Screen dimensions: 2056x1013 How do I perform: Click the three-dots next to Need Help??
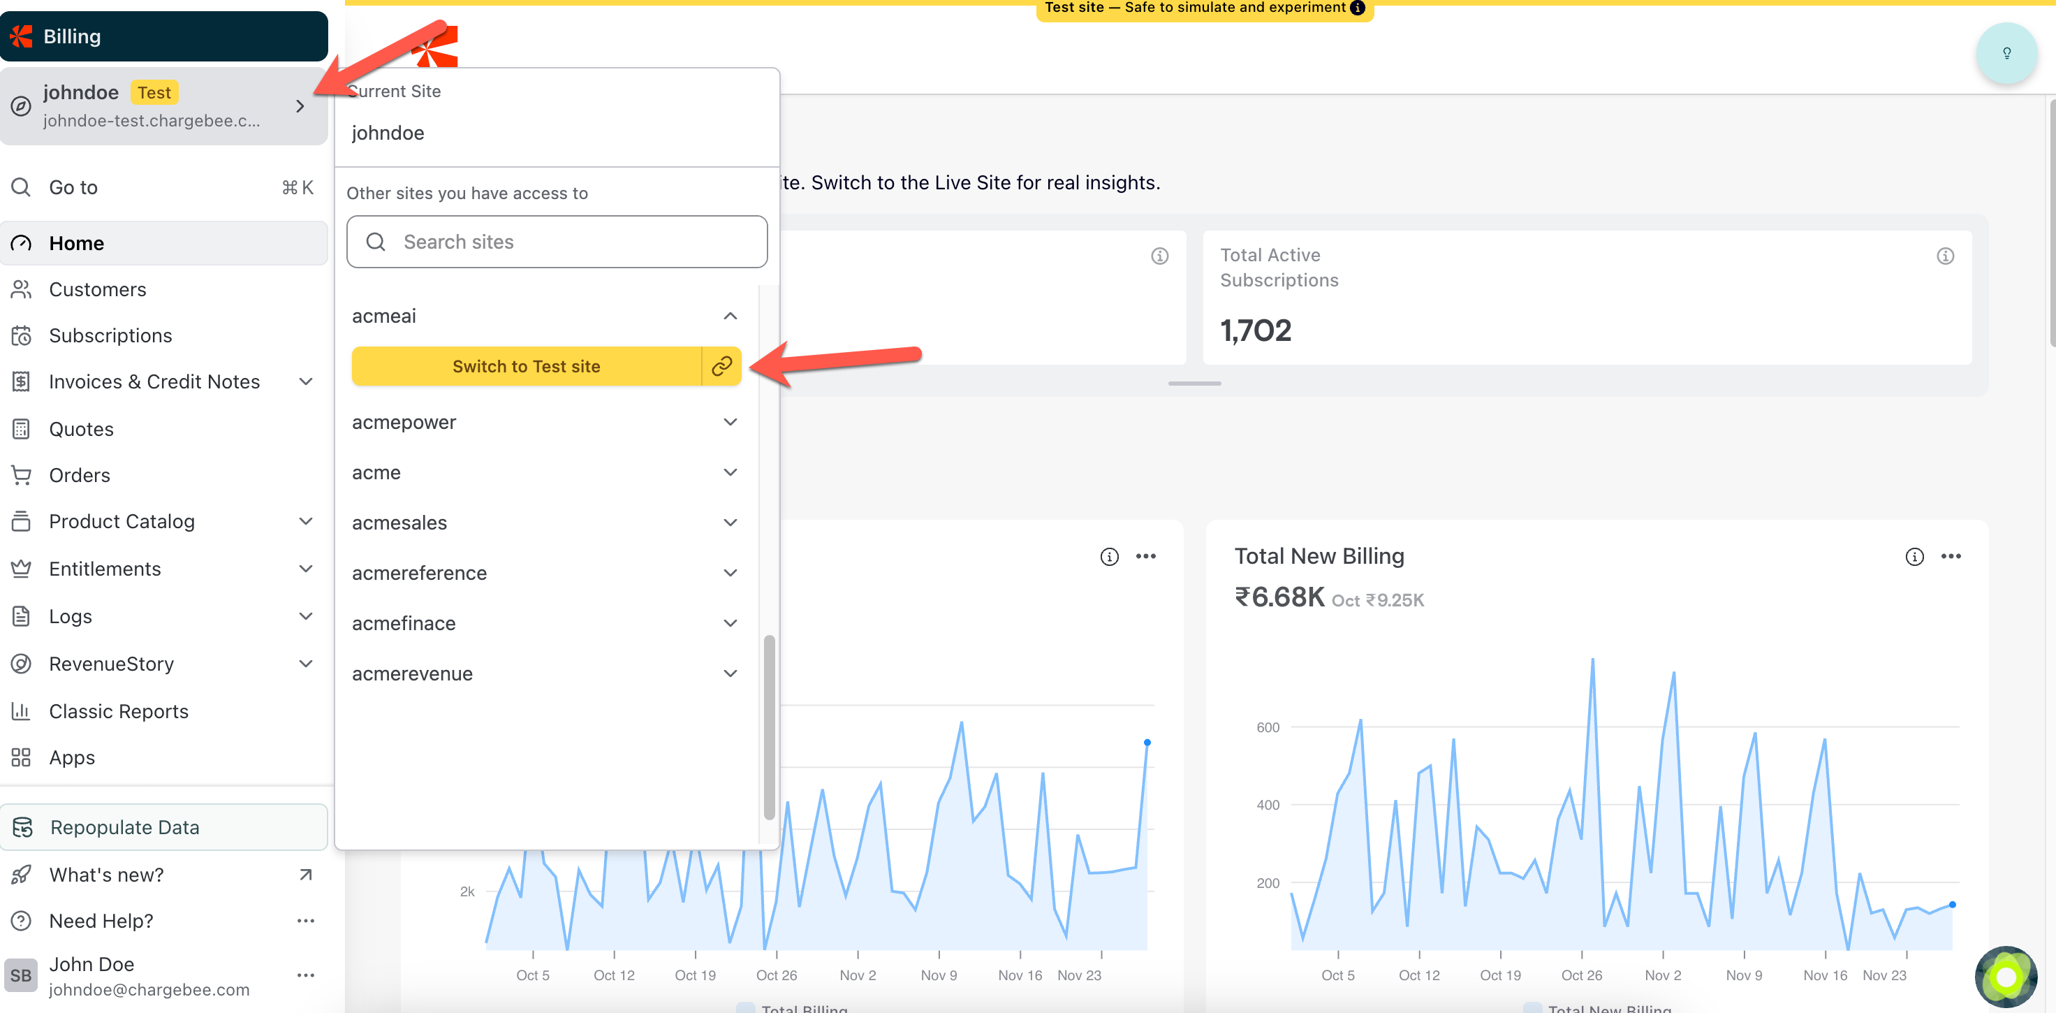[x=305, y=920]
